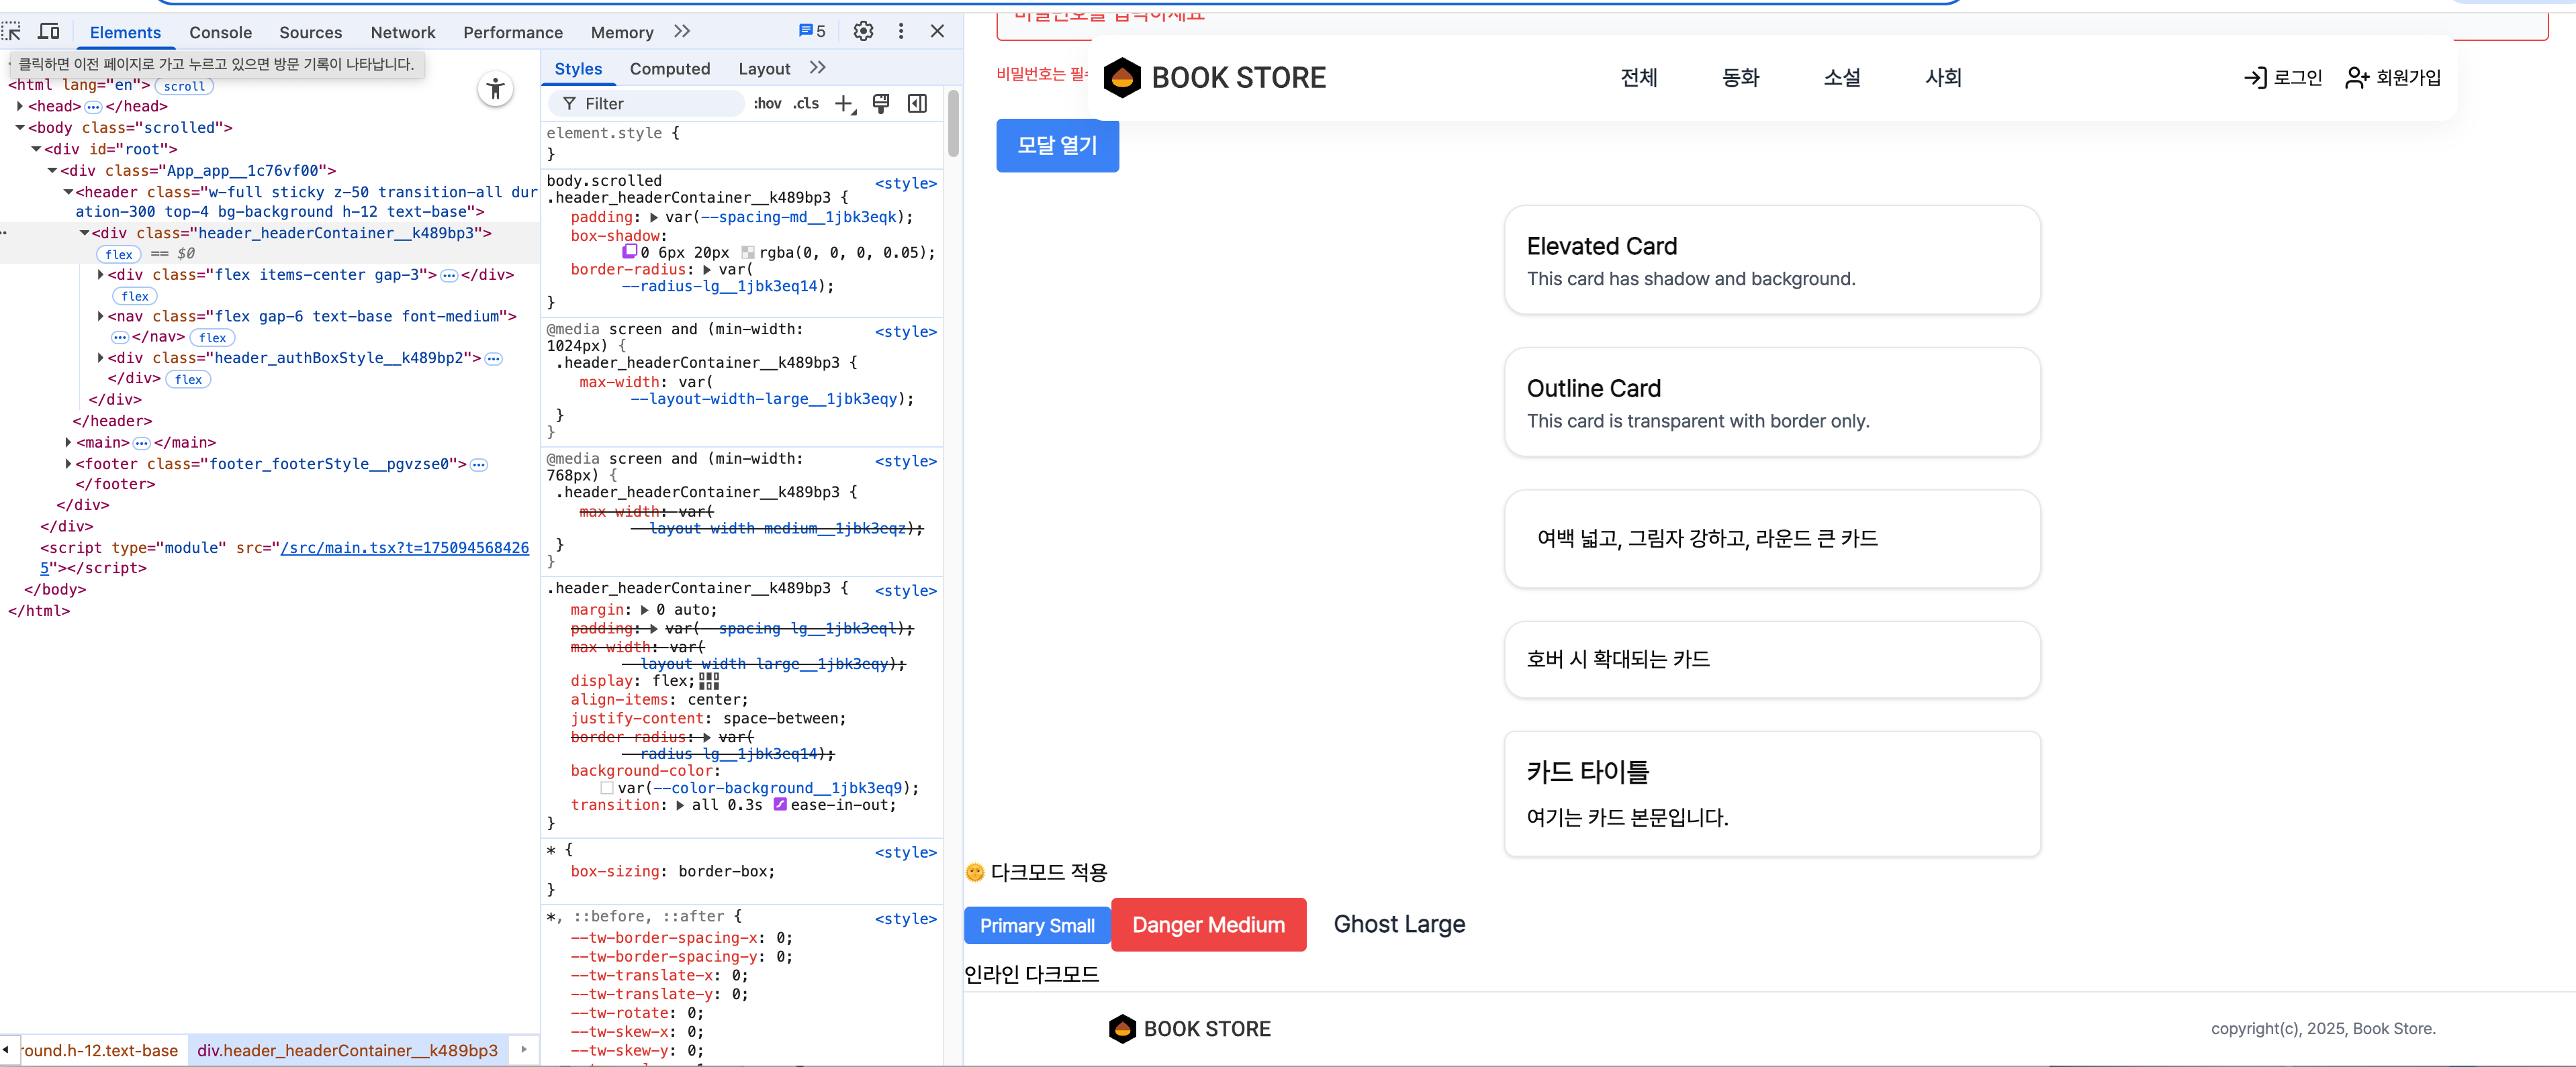
Task: Click the 로그인 login link
Action: pyautogui.click(x=2282, y=77)
